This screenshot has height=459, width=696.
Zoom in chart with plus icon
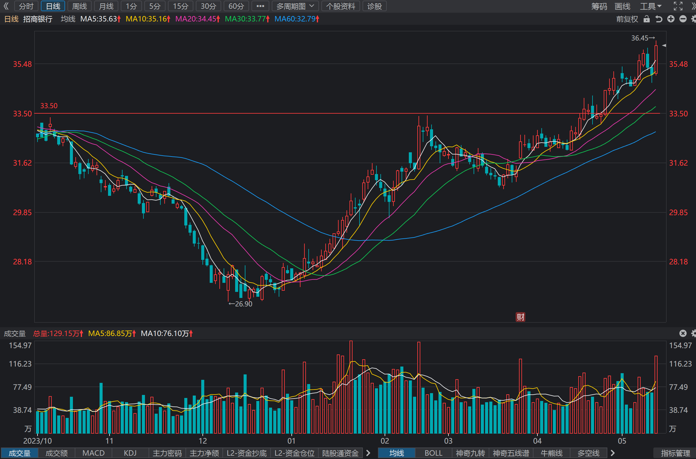point(671,19)
